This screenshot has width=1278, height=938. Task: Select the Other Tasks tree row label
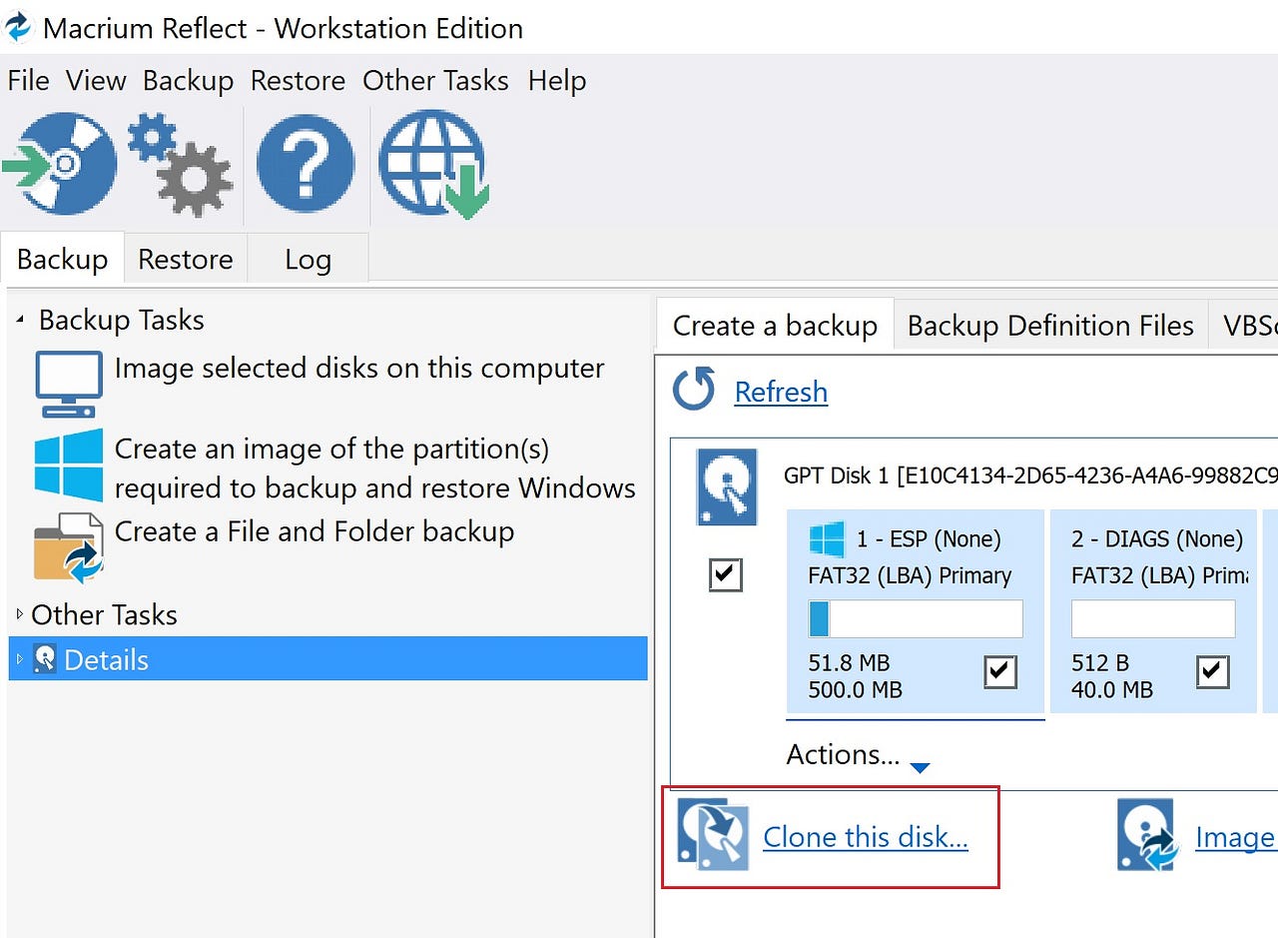[x=104, y=614]
